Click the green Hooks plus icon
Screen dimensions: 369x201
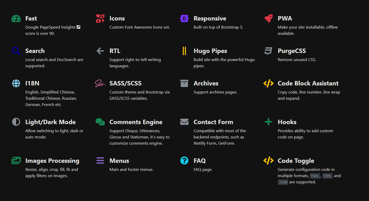click(268, 122)
